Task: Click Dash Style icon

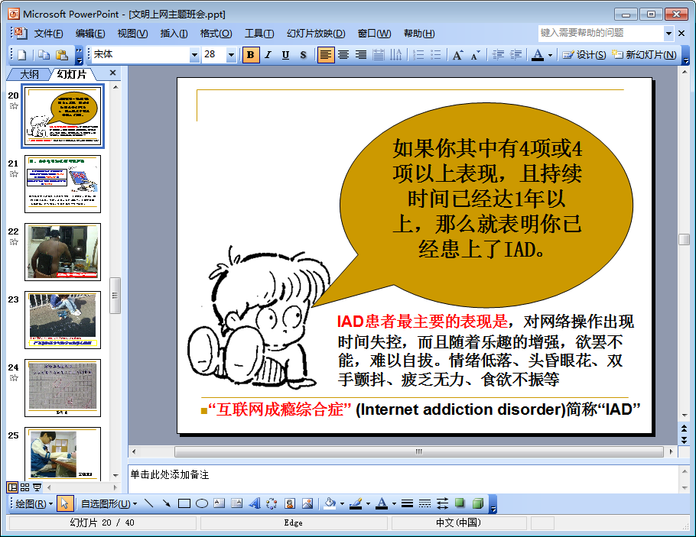Action: pyautogui.click(x=424, y=503)
